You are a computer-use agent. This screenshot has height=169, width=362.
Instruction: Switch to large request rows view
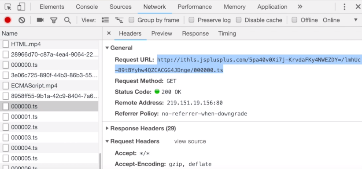105,20
